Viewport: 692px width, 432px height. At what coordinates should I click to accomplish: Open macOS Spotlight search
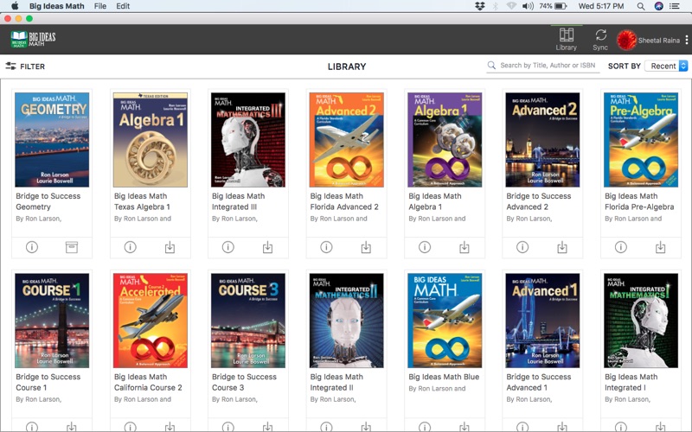(x=641, y=6)
